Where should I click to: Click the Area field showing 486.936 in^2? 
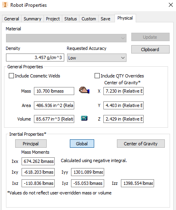(x=54, y=105)
